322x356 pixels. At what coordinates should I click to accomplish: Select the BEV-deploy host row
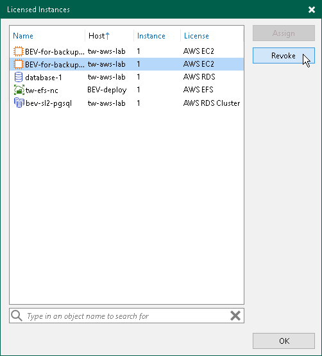pyautogui.click(x=127, y=90)
